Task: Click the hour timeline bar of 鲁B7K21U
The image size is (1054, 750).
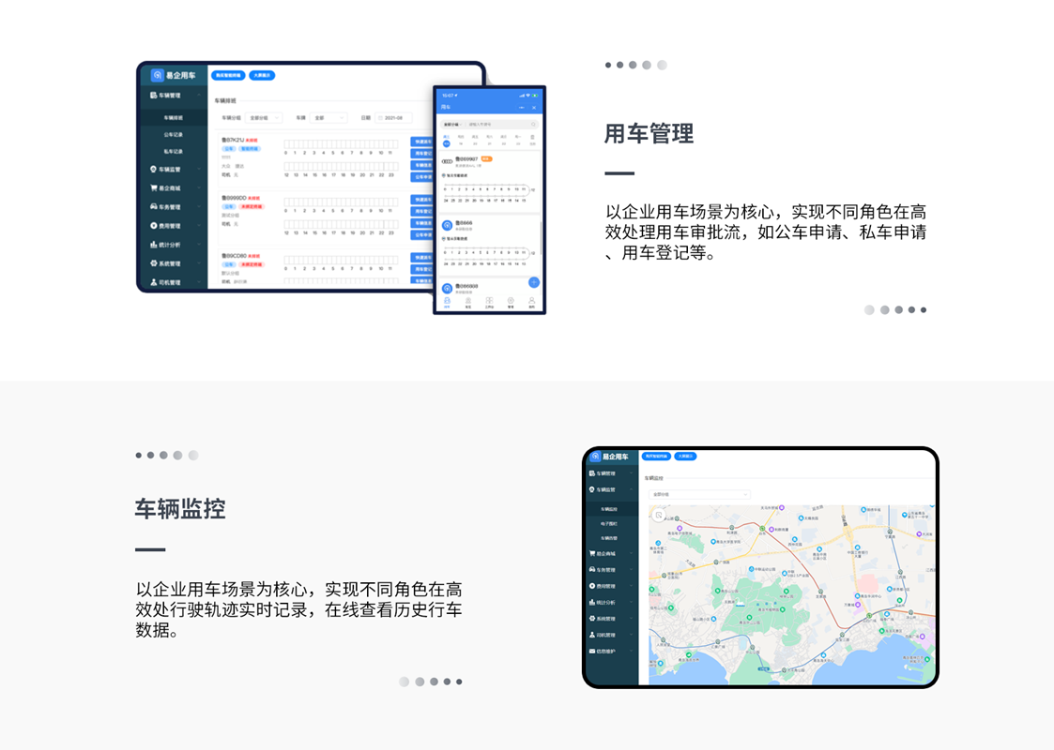Action: pyautogui.click(x=341, y=144)
